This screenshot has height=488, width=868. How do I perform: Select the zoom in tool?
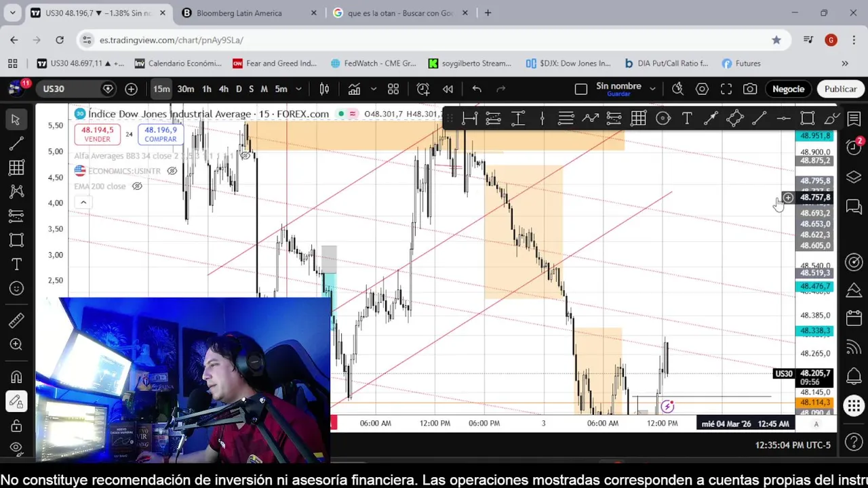pos(16,344)
